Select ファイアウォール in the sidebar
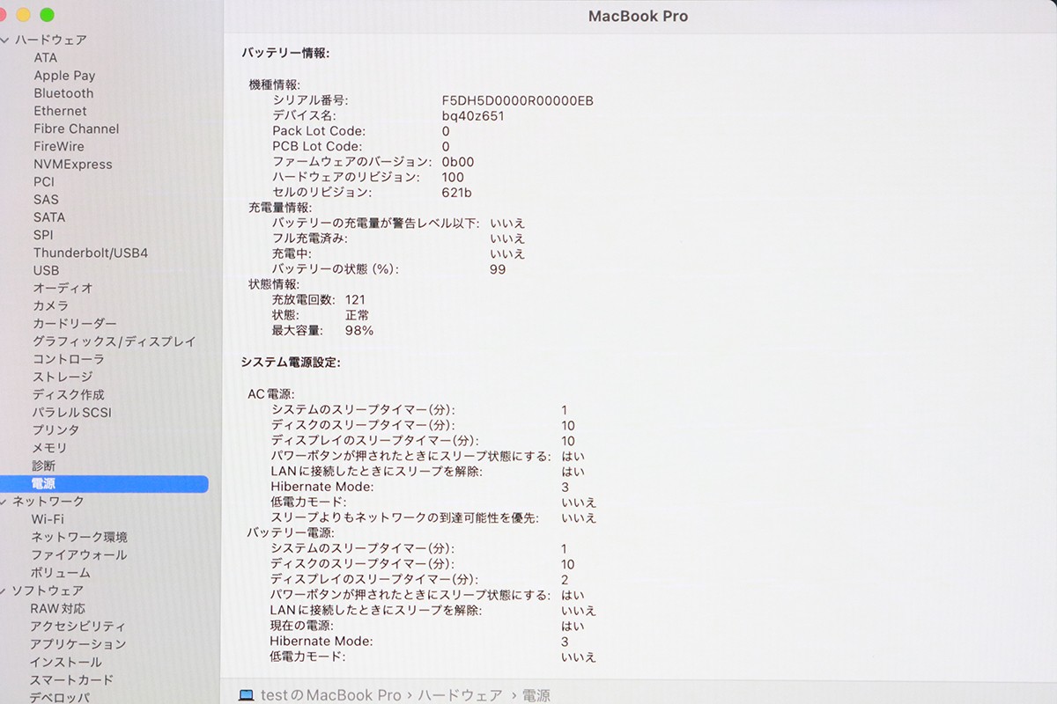This screenshot has height=704, width=1057. coord(78,555)
